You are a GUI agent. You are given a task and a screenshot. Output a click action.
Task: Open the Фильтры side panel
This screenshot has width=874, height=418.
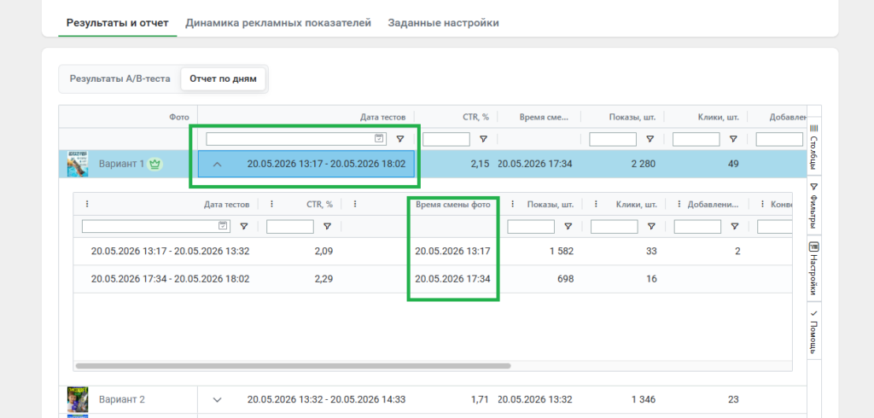[x=813, y=205]
